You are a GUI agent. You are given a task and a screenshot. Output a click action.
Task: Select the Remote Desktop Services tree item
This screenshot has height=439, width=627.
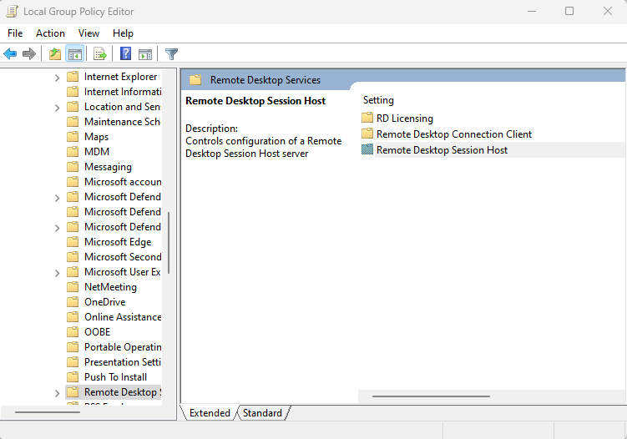pos(123,391)
